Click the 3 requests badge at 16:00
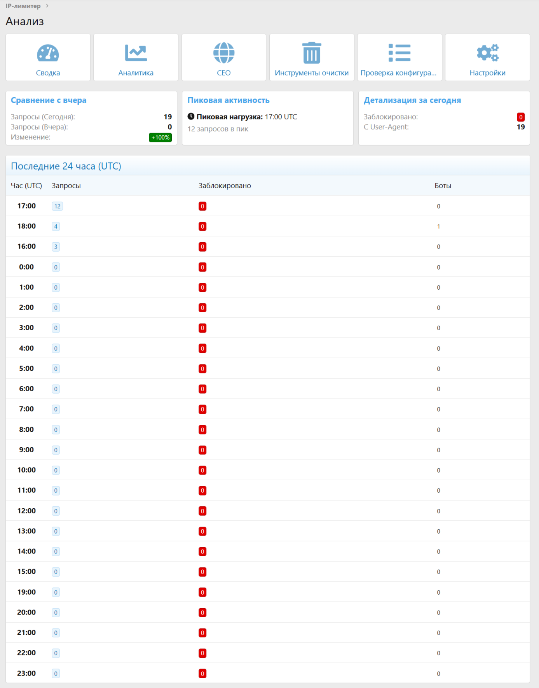 tap(56, 247)
